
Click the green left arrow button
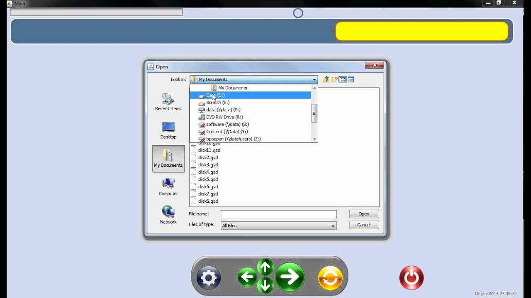point(247,277)
